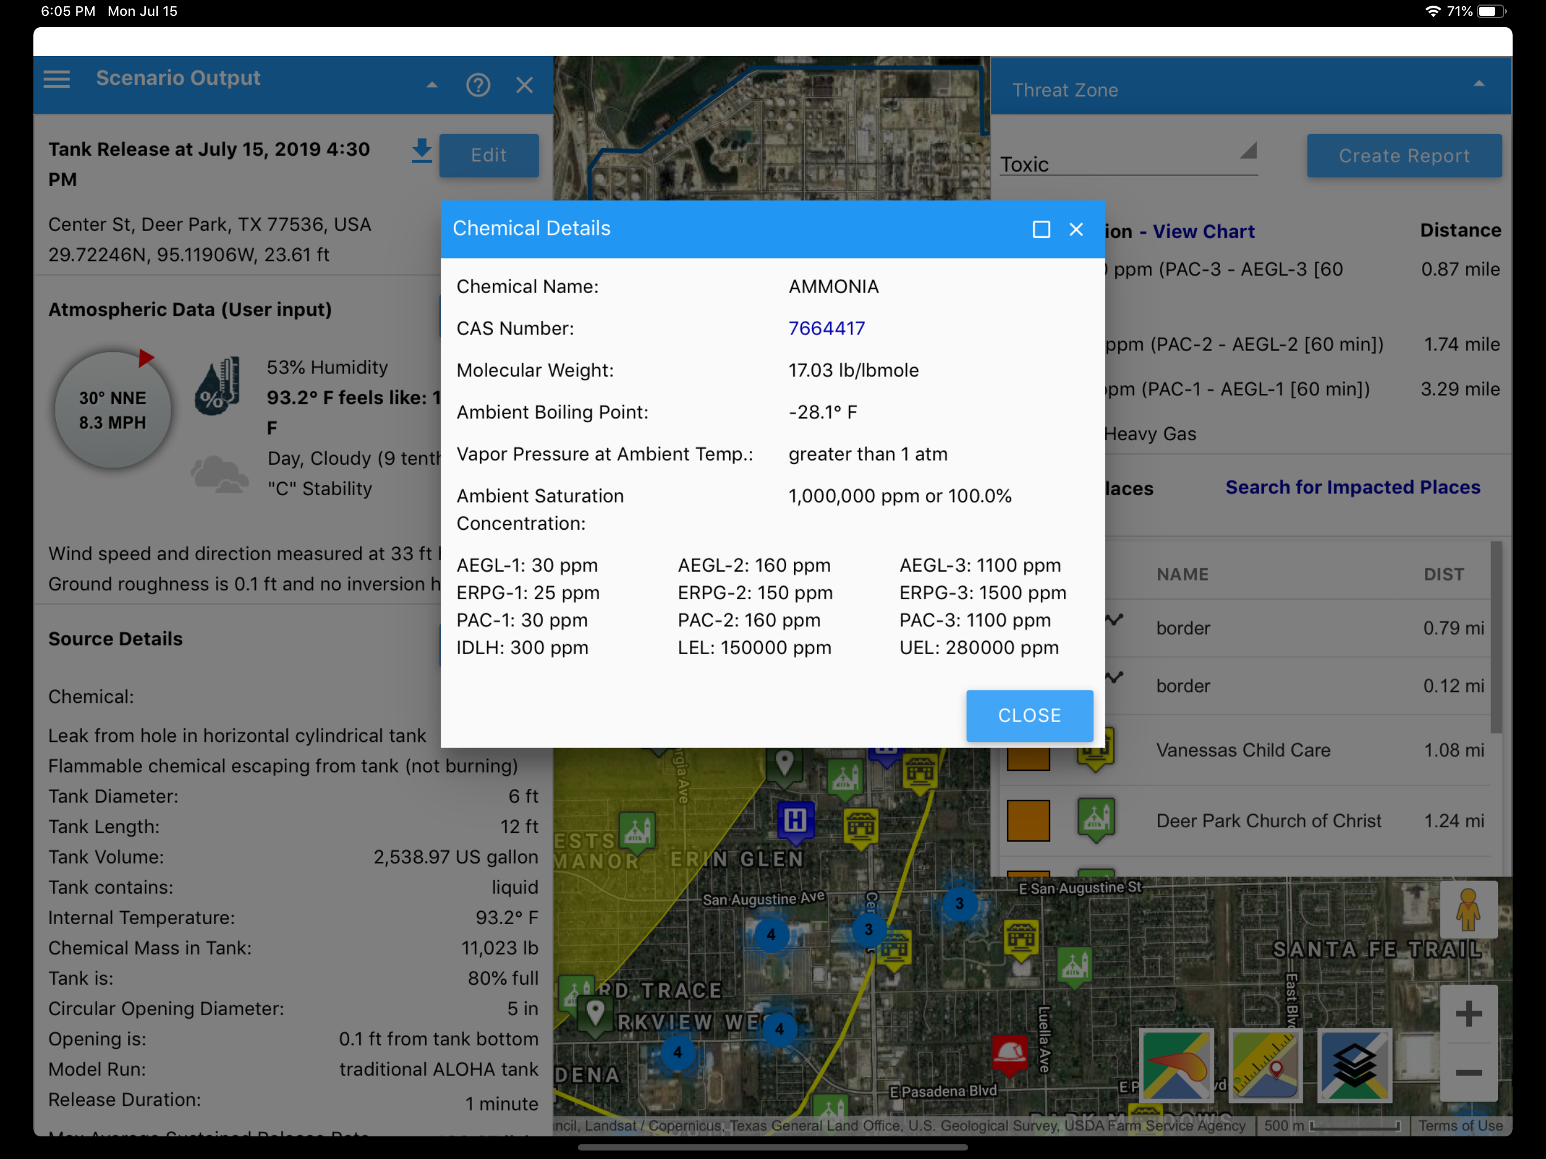Click the Create Report button
Screen dimensions: 1546x1159
1403,155
